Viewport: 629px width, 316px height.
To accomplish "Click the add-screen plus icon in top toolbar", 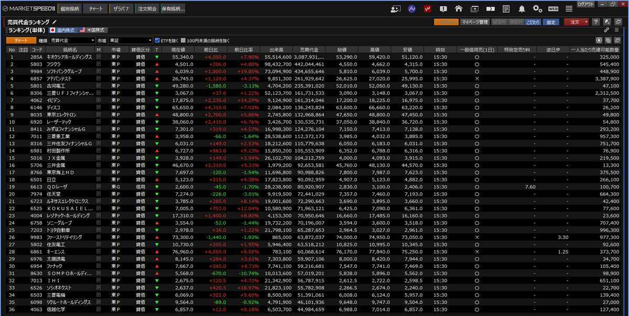I will pos(474,9).
